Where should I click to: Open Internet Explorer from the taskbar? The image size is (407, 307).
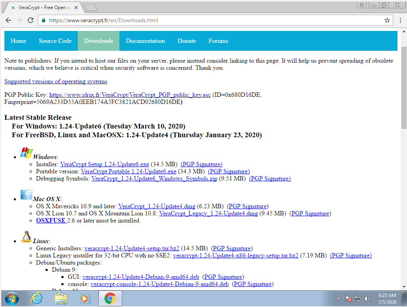pyautogui.click(x=37, y=298)
